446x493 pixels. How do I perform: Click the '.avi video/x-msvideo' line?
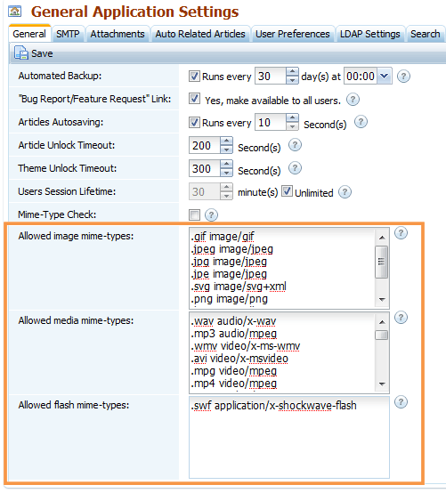(x=239, y=359)
